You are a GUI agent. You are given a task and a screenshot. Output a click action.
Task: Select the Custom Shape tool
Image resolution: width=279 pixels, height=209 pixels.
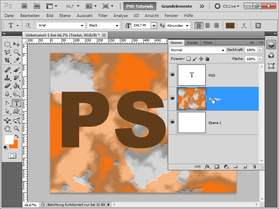pos(16,111)
